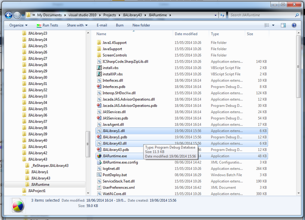Open the view options dropdown arrow
The width and height of the screenshot is (305, 220).
tap(273, 25)
